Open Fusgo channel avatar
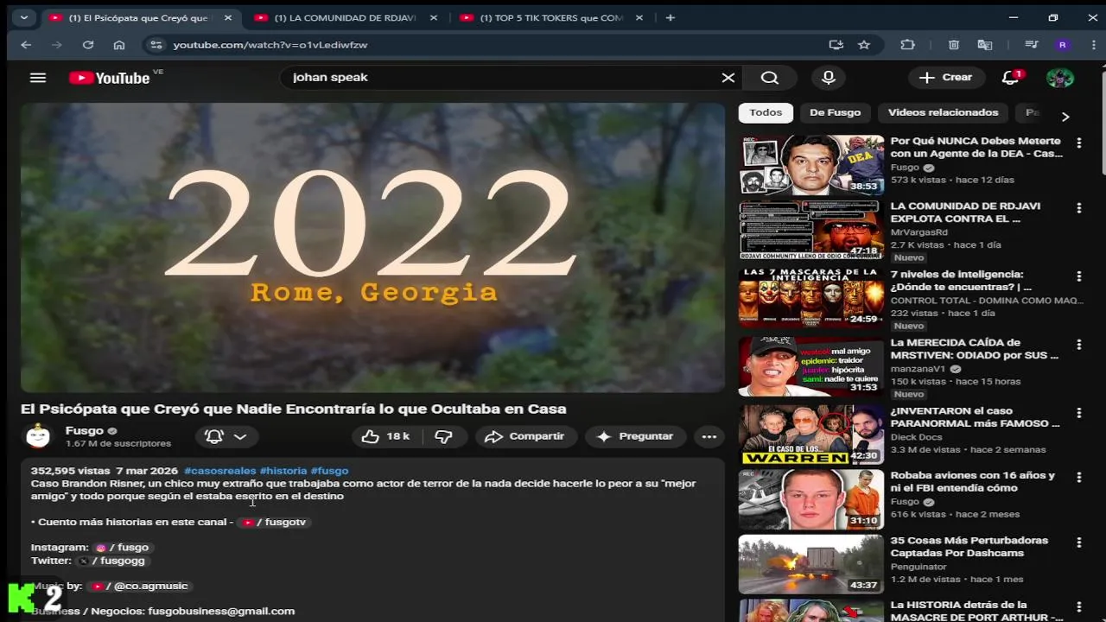1106x622 pixels. coord(38,436)
